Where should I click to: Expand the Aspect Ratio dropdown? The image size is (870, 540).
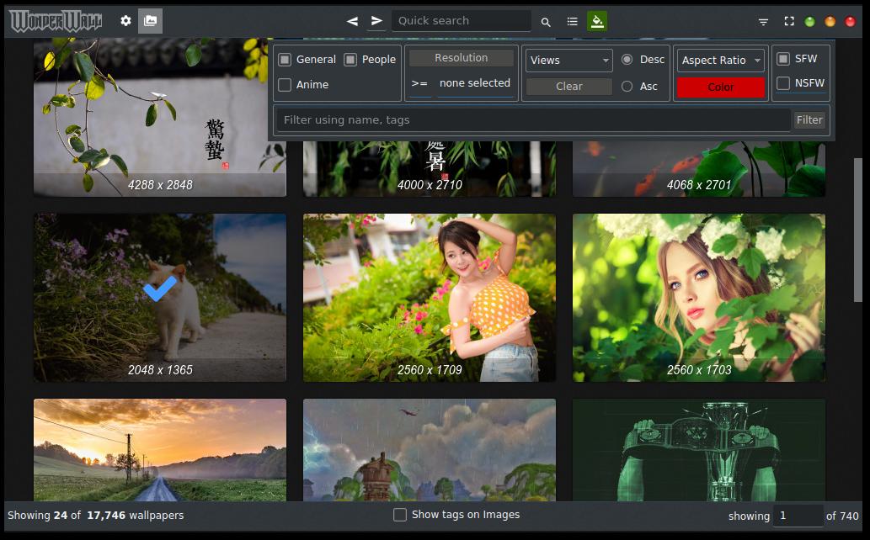[721, 61]
